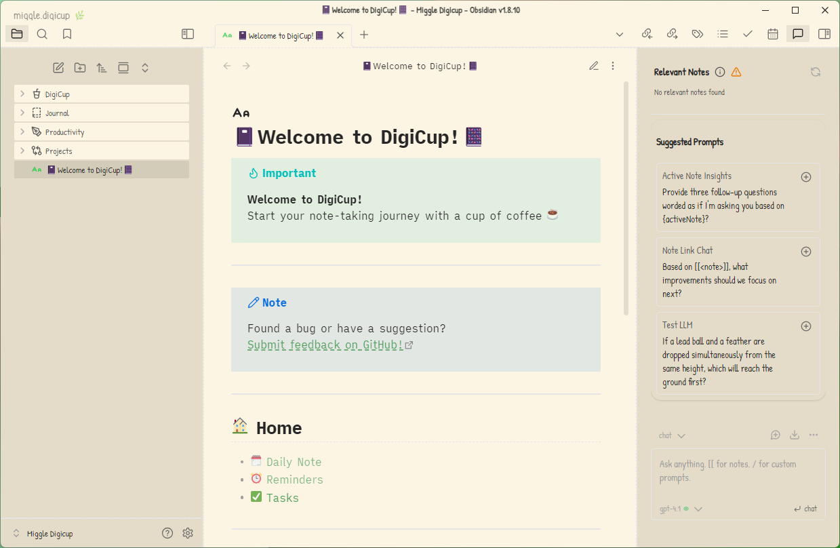Collapse the left sidebar
Image resolution: width=840 pixels, height=548 pixels.
188,34
